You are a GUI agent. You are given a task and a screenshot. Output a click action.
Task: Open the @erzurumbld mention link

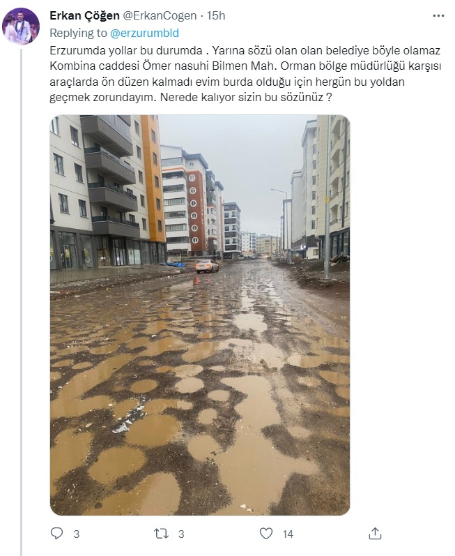click(x=144, y=33)
